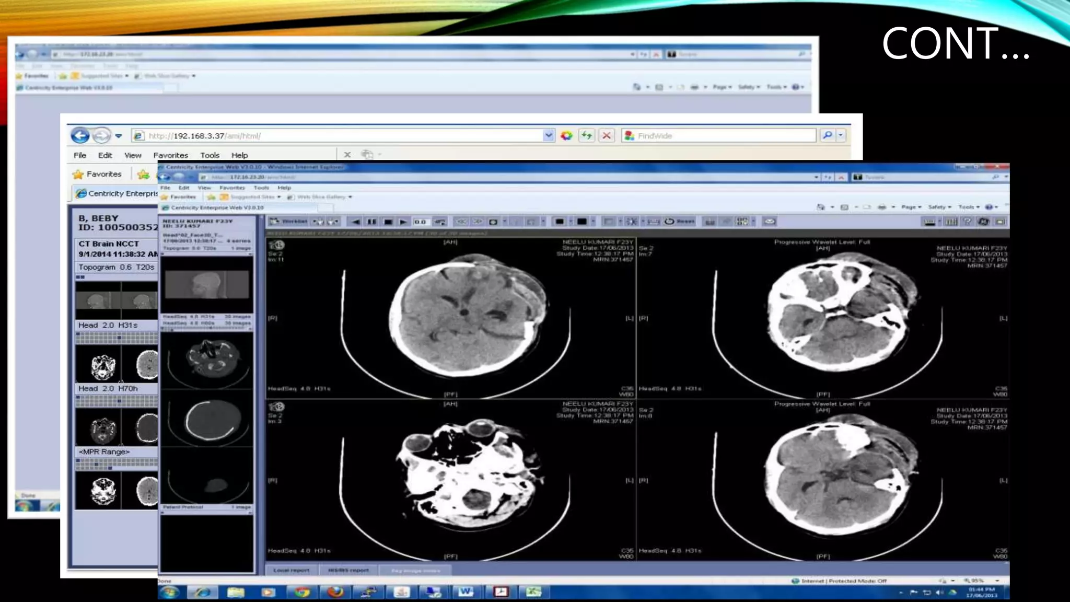Click the play reverse arrow icon
Image resolution: width=1070 pixels, height=602 pixels.
(355, 222)
